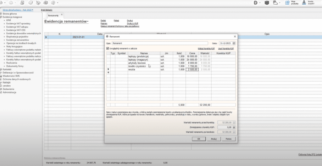Switch to the Remanenty tab
This screenshot has width=322, height=166.
(x=53, y=15)
